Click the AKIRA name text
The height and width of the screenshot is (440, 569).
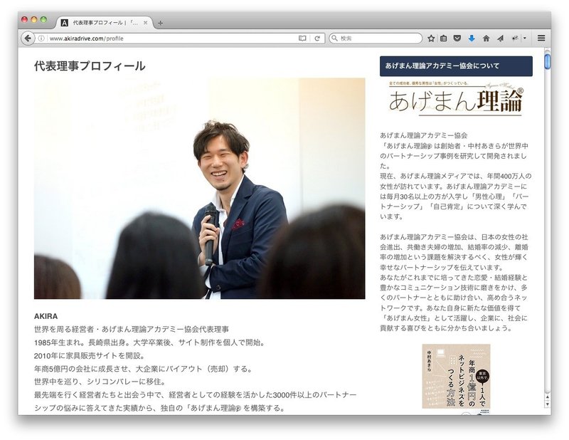coord(46,316)
